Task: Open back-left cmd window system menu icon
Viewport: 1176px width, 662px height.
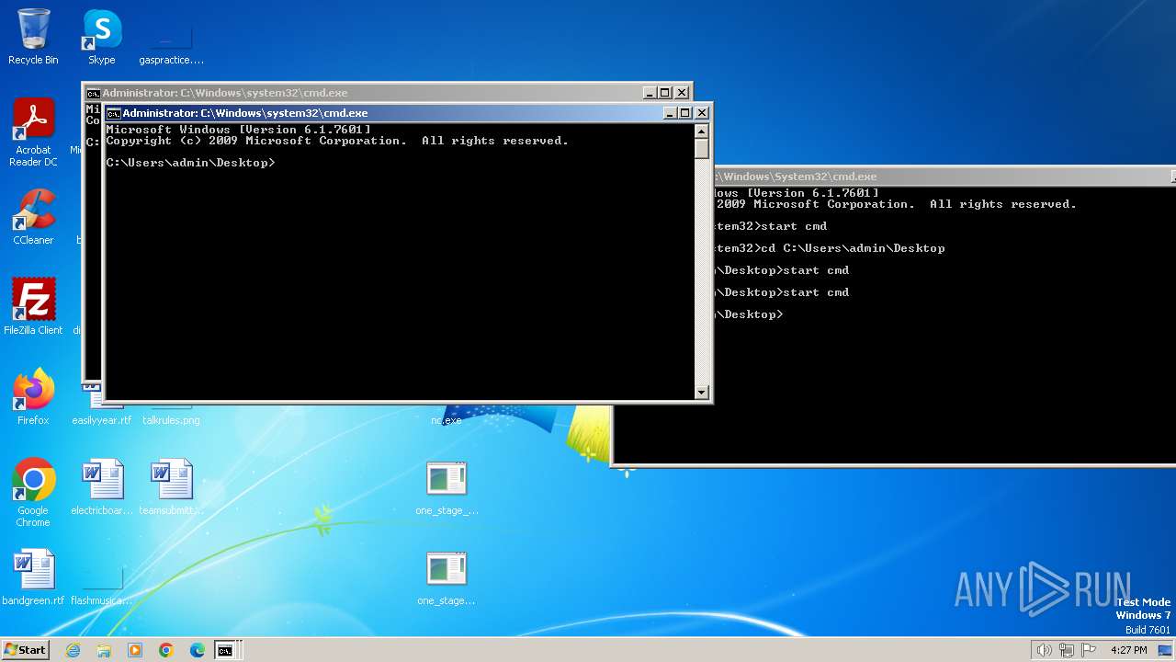Action: 93,93
